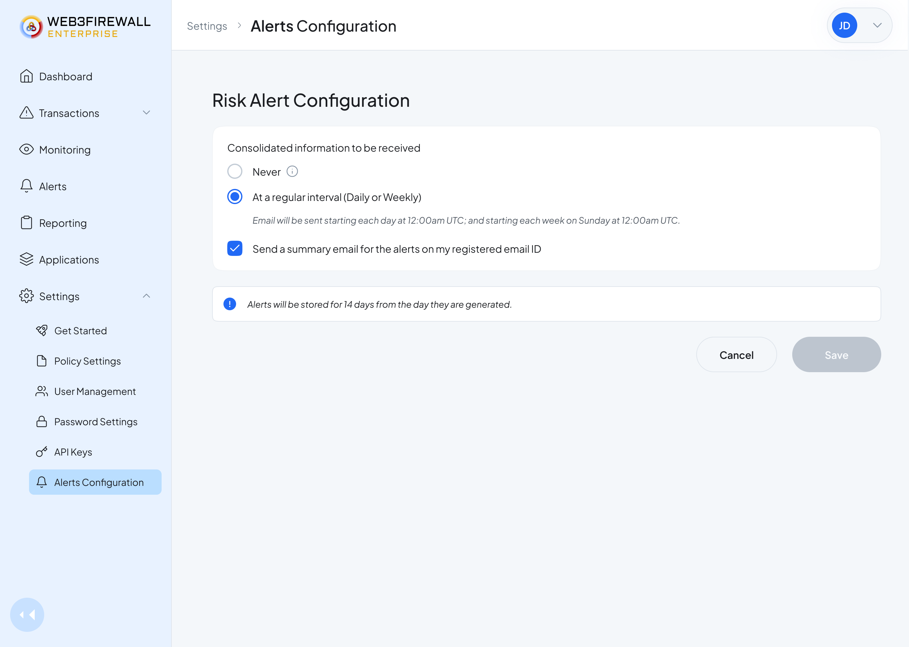Click the 'Never' option label
The image size is (909, 647).
(x=266, y=172)
